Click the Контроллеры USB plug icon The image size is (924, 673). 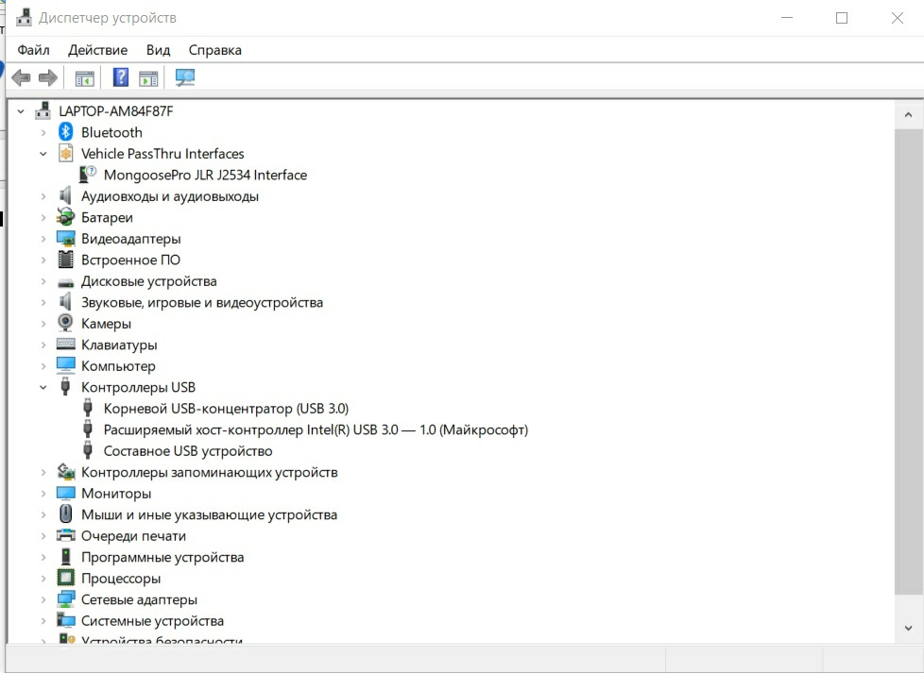pos(65,387)
